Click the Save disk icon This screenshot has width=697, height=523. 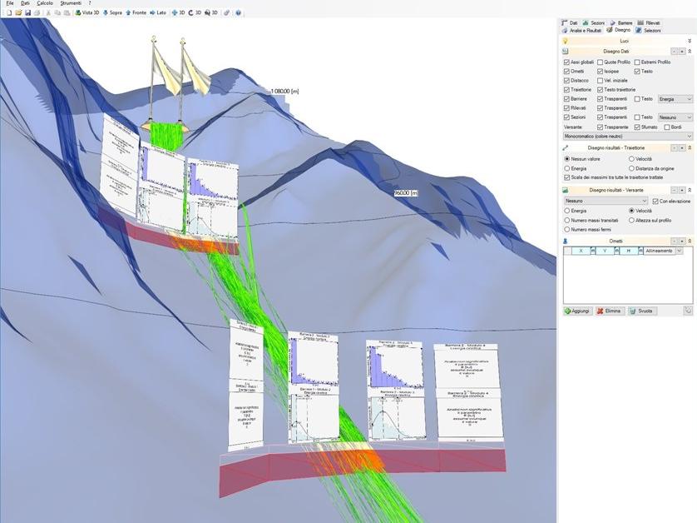point(27,13)
